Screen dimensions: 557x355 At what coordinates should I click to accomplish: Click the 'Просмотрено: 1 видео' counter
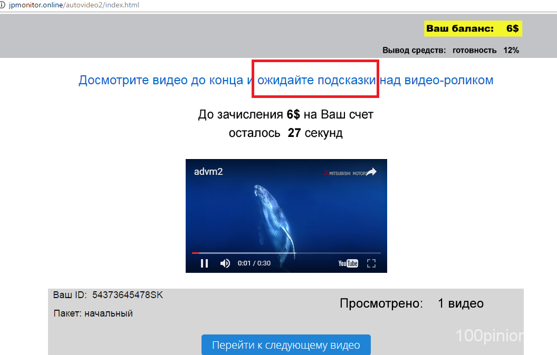(x=412, y=303)
